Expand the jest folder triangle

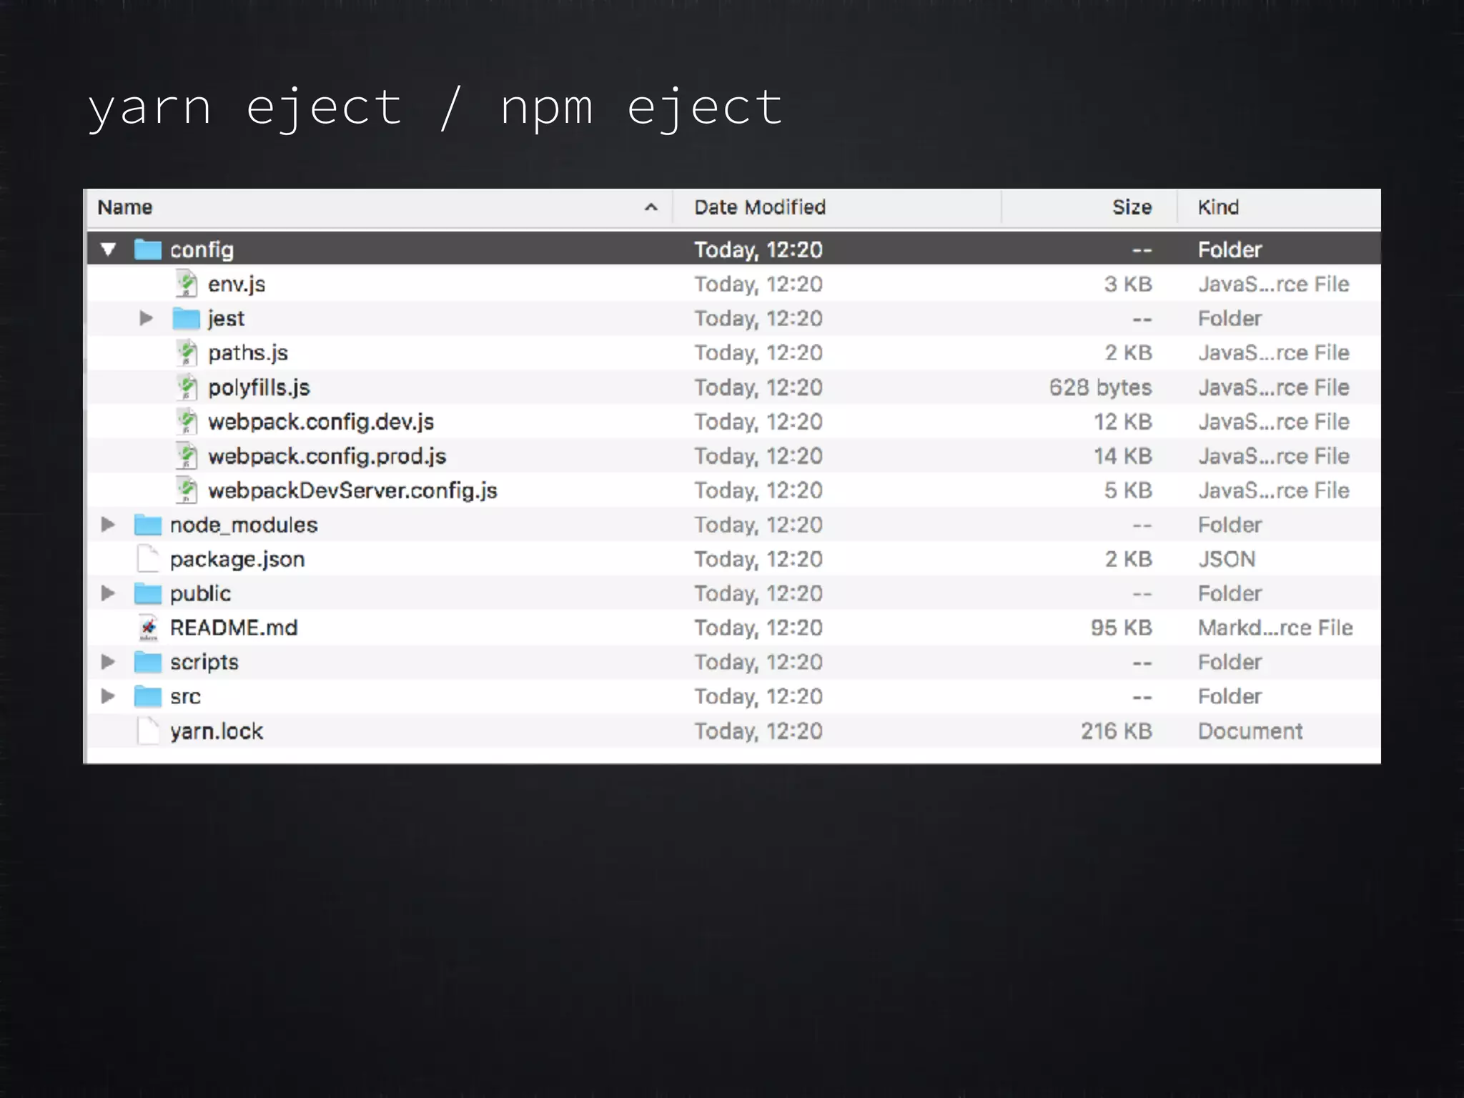[x=146, y=318]
